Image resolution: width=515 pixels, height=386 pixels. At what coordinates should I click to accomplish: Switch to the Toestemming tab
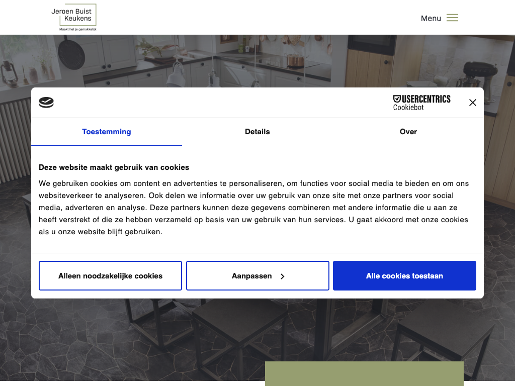pos(107,132)
